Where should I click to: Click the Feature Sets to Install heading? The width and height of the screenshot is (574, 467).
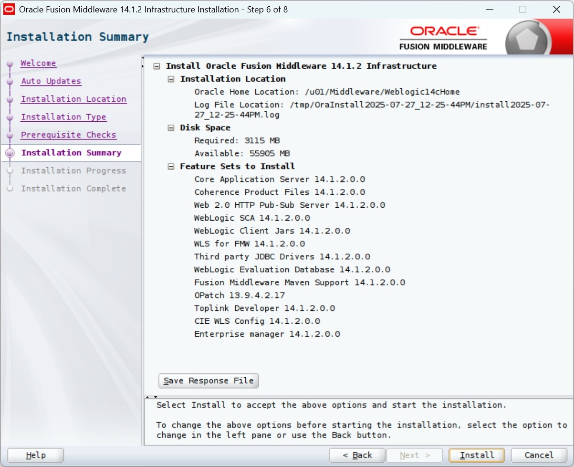pyautogui.click(x=237, y=167)
